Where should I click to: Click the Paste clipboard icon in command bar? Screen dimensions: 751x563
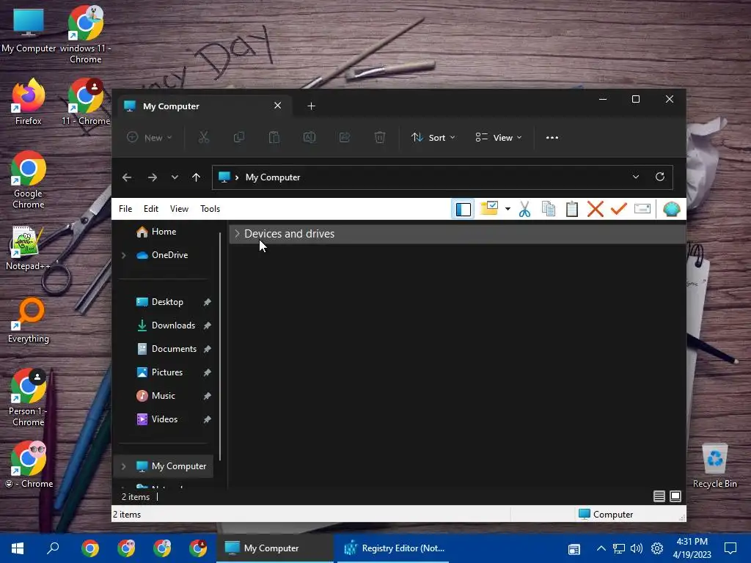[x=274, y=137]
